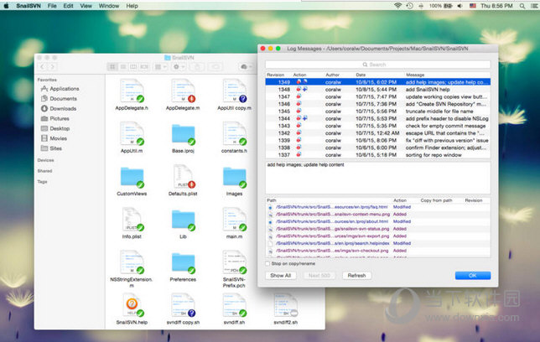Open SnailSVN cloud toolbar dropdown
Viewport: 540px width, 342px height.
click(x=247, y=67)
